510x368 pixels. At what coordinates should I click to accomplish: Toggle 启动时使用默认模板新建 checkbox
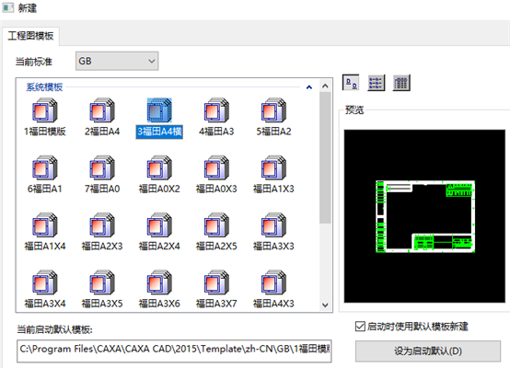tap(360, 326)
